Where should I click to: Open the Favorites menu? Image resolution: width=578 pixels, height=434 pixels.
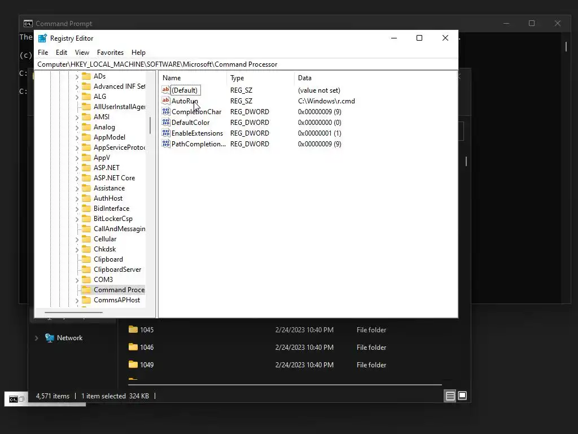(110, 53)
